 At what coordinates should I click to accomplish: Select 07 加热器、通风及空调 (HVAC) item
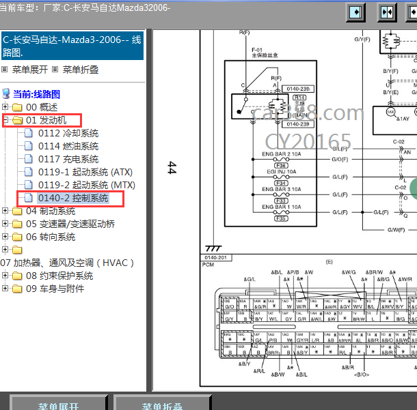pyautogui.click(x=67, y=263)
